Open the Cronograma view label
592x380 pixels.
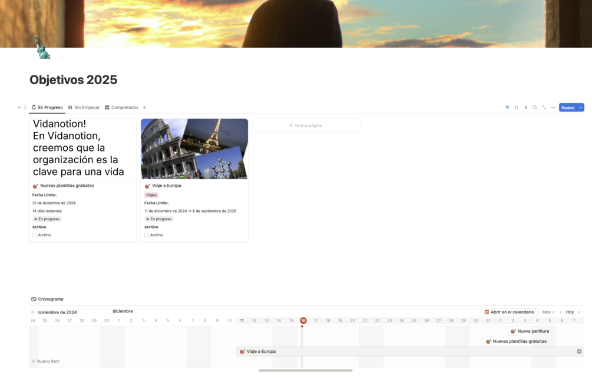[x=51, y=299]
